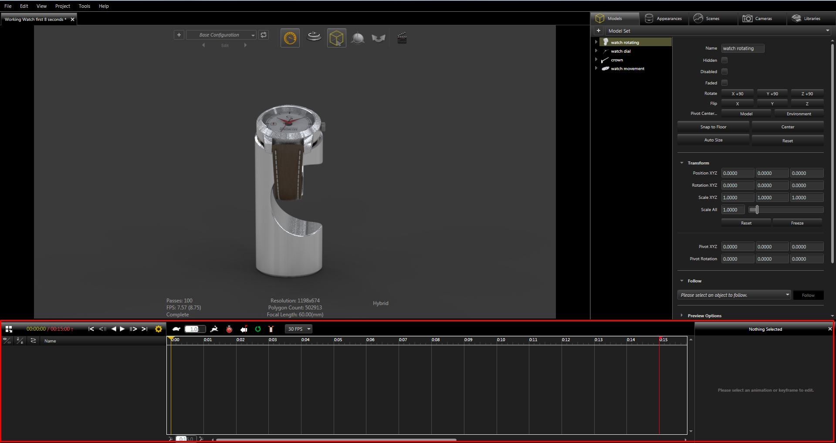The image size is (836, 443).
Task: Open the 30 FPS dropdown
Action: 298,329
